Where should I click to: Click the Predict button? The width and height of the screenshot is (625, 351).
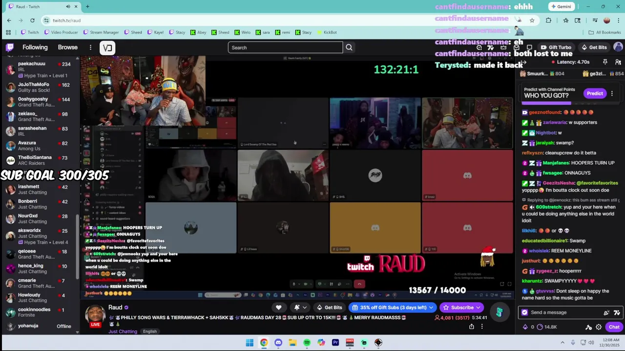[595, 93]
